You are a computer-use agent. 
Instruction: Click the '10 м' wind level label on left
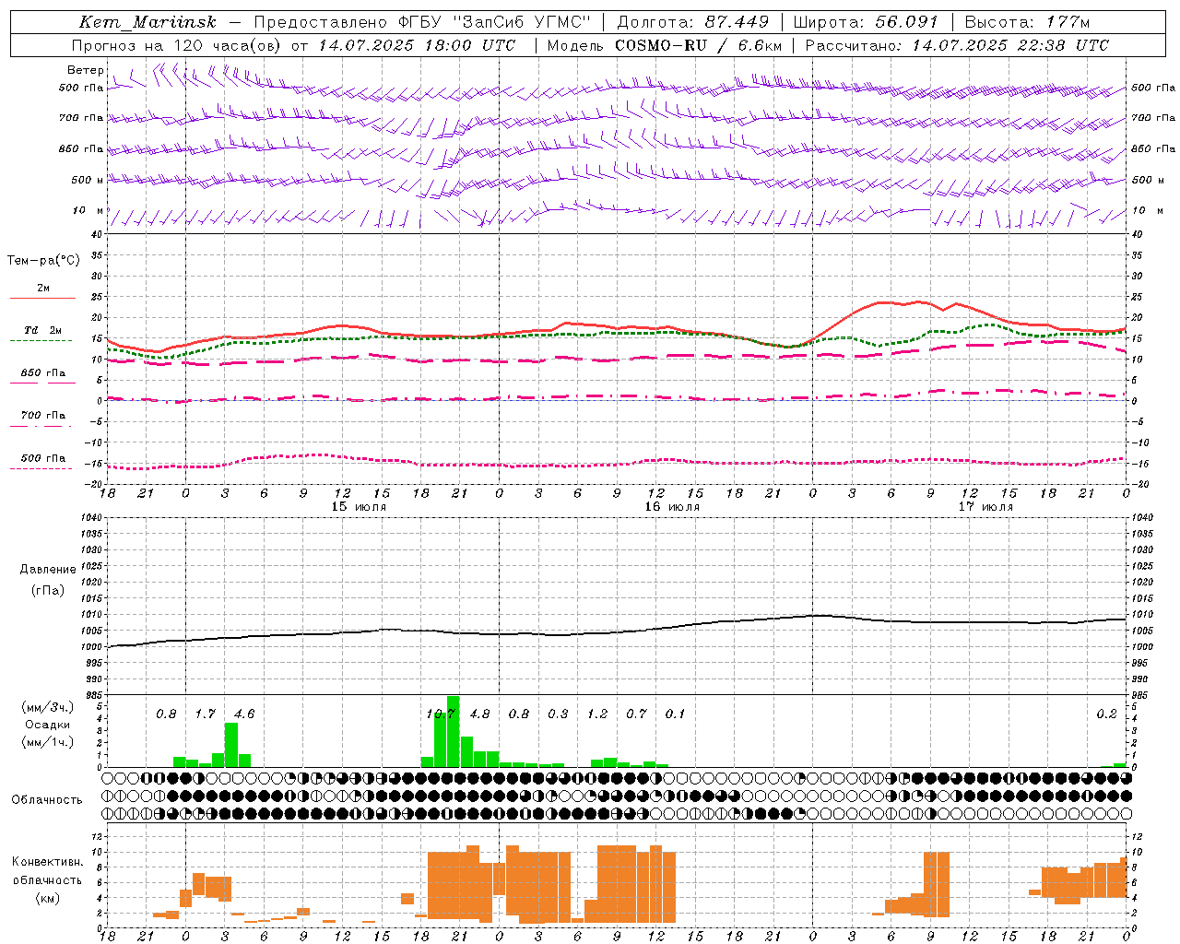88,210
